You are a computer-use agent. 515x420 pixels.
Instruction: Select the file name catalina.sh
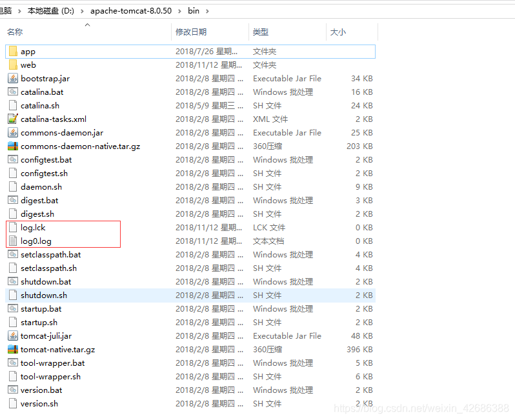(x=40, y=106)
